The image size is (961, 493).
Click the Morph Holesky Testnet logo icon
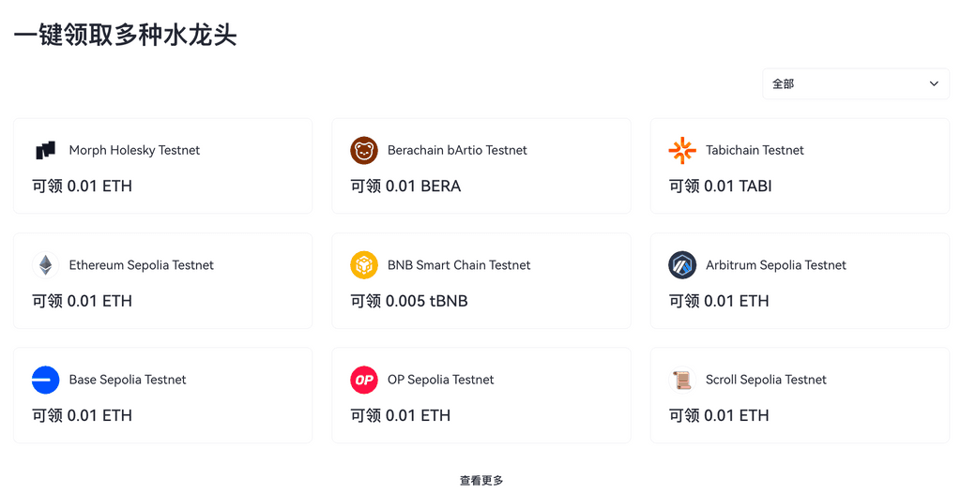pos(46,151)
